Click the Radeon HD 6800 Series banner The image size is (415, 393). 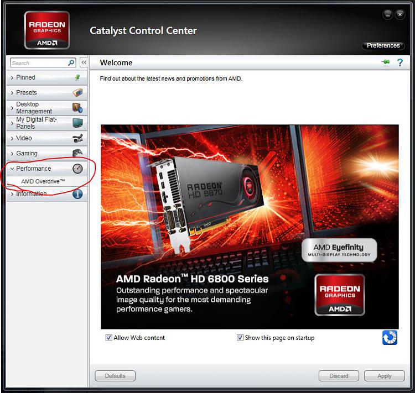(x=250, y=227)
